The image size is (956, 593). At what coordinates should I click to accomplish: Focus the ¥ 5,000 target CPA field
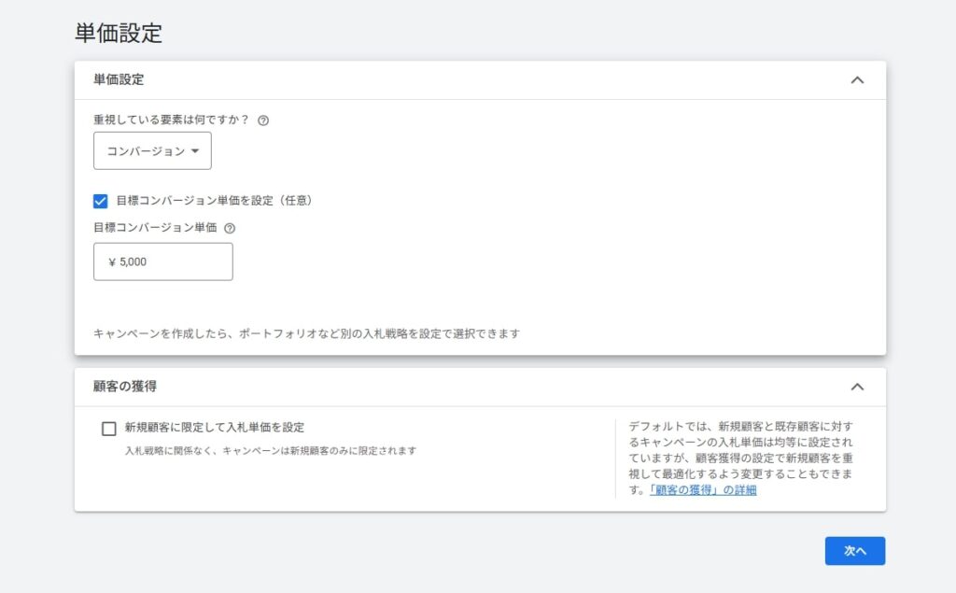coord(163,262)
